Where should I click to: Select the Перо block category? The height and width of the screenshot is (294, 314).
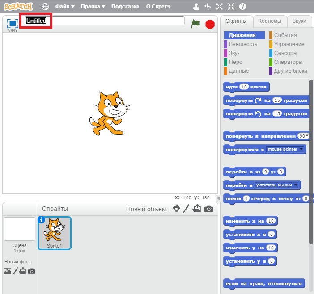[233, 62]
